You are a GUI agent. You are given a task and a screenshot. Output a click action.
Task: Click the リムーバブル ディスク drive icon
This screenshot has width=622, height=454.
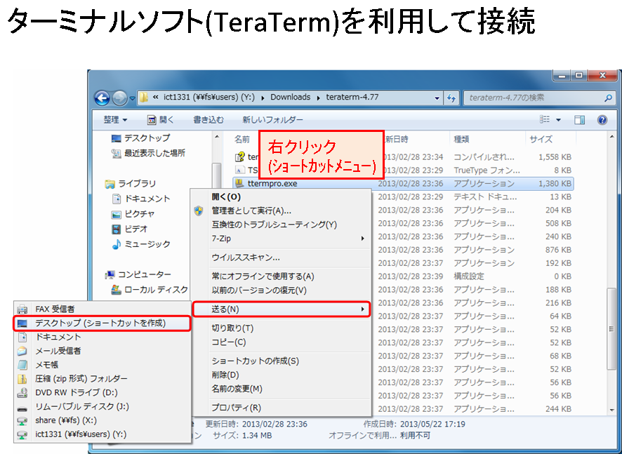[x=22, y=408]
